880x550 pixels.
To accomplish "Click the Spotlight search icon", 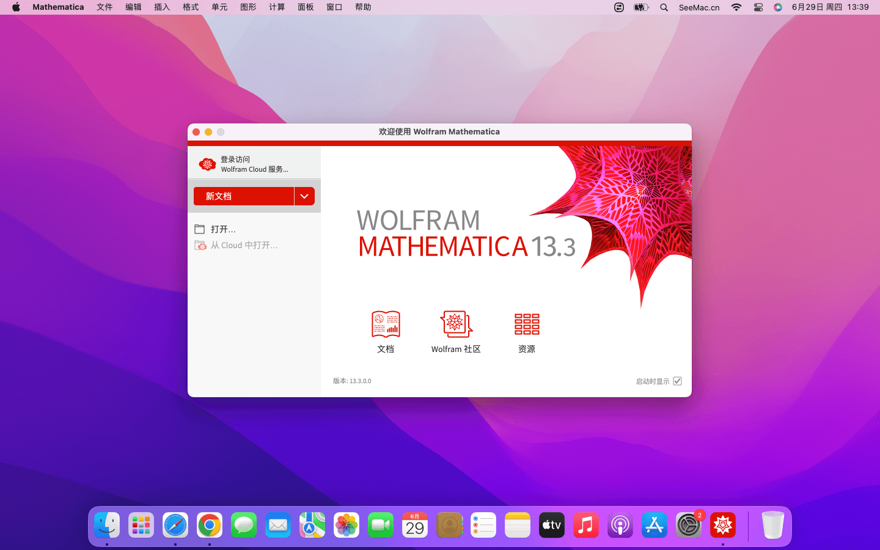I will click(664, 7).
